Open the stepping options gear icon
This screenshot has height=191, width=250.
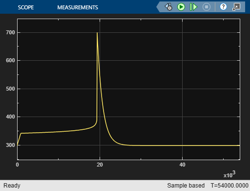click(x=169, y=7)
